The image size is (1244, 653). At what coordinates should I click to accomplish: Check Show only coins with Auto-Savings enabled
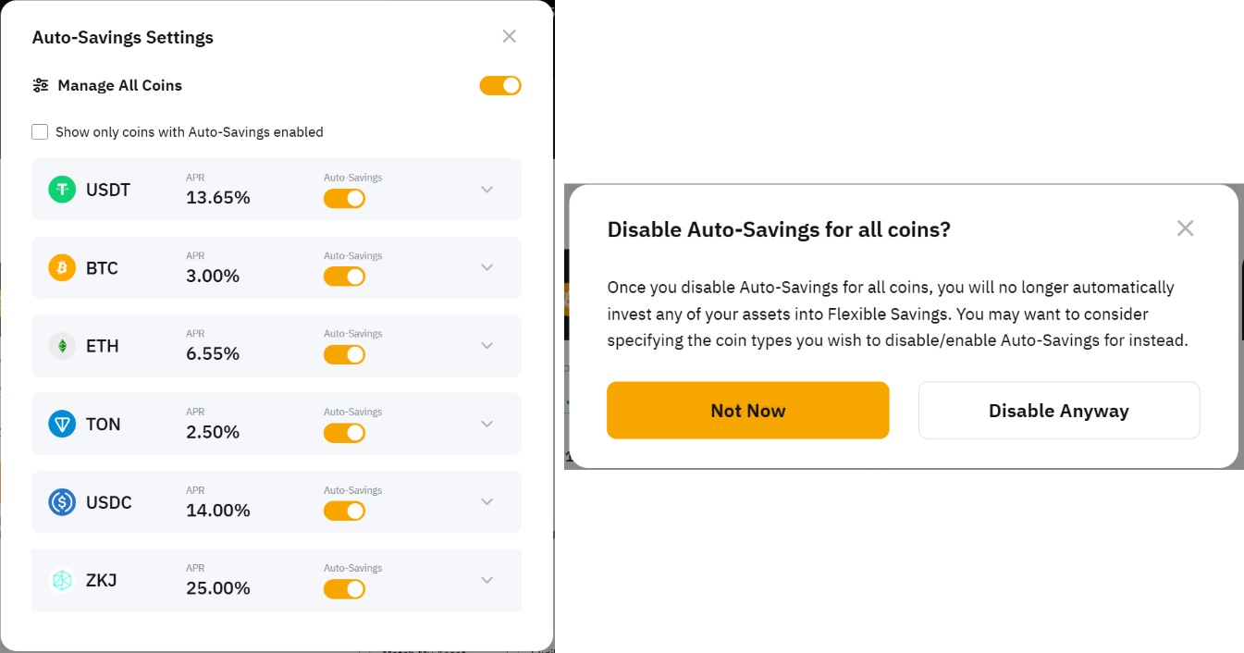pyautogui.click(x=40, y=132)
